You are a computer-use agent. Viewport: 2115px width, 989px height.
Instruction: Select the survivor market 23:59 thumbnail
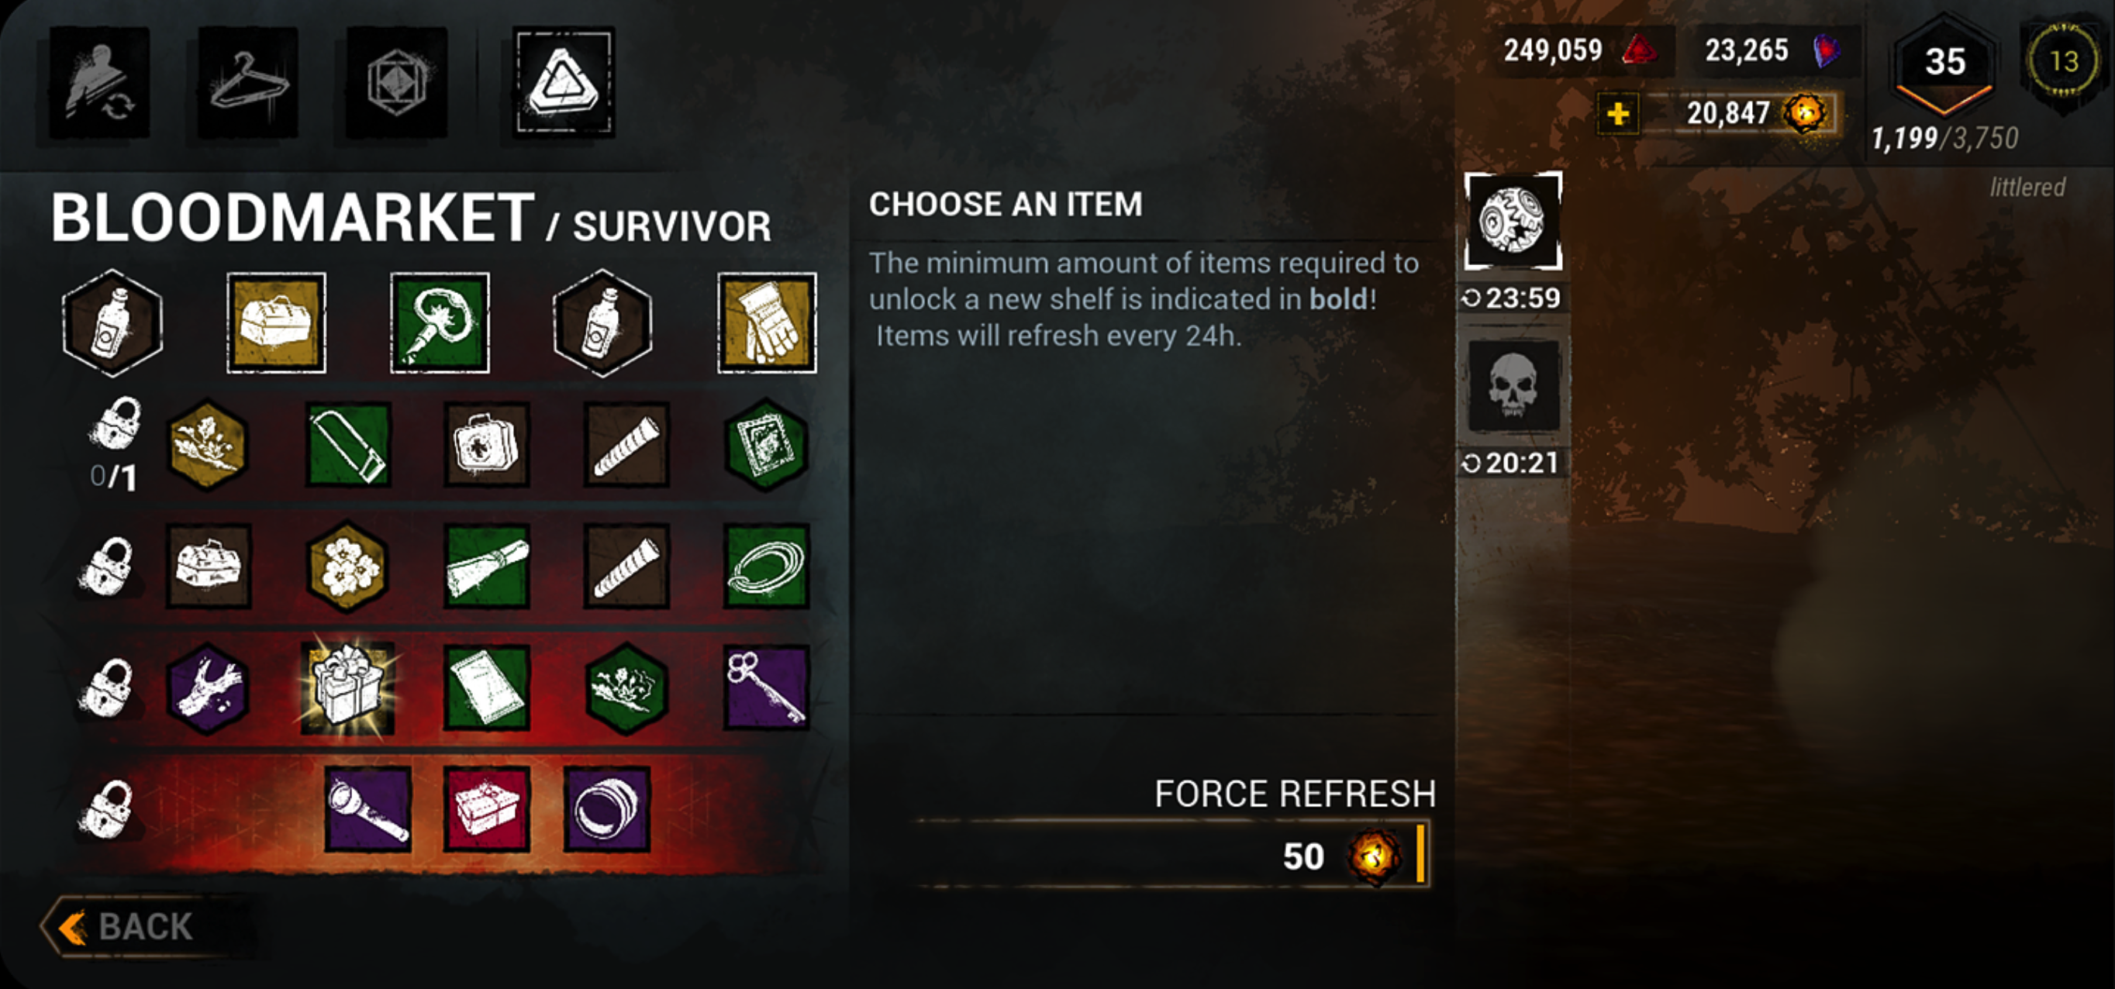1513,221
